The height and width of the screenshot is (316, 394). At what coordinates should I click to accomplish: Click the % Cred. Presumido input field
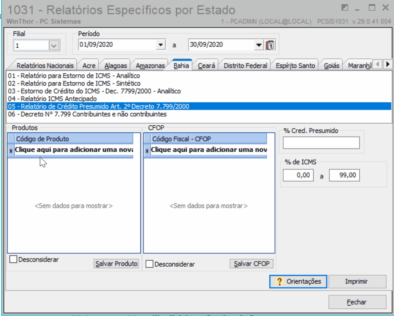click(321, 143)
